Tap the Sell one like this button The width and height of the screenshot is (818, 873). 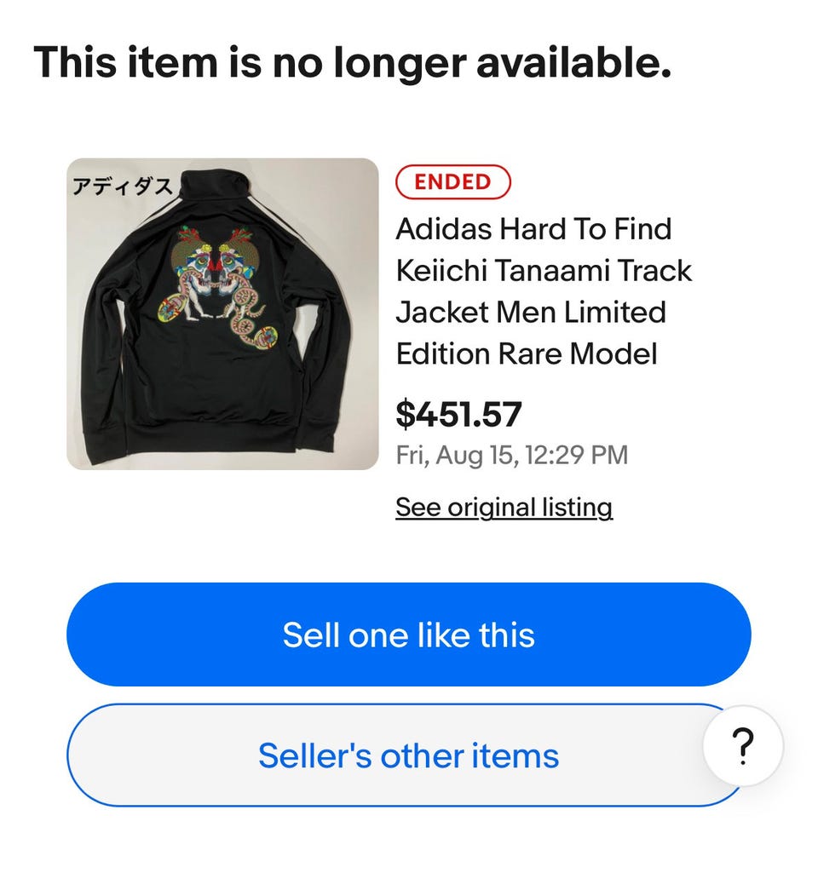point(409,635)
